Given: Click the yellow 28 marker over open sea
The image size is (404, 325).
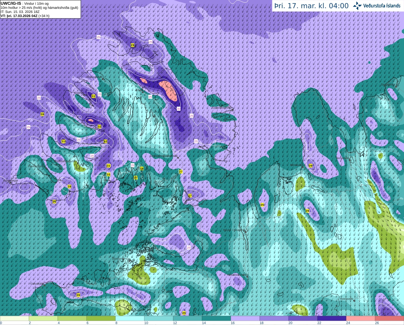Looking at the screenshot, I should [x=42, y=114].
